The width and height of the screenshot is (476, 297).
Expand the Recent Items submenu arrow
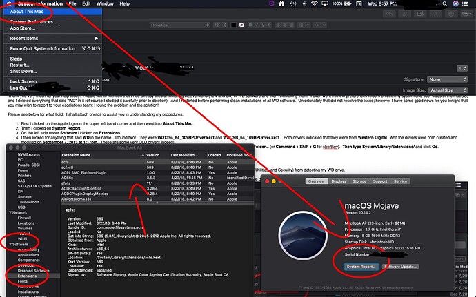96,38
